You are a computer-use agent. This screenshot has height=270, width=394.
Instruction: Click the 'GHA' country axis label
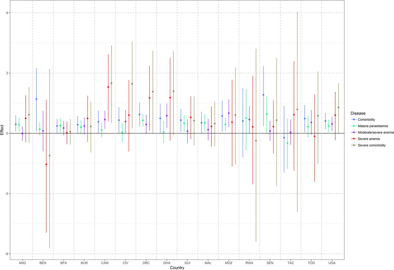167,263
